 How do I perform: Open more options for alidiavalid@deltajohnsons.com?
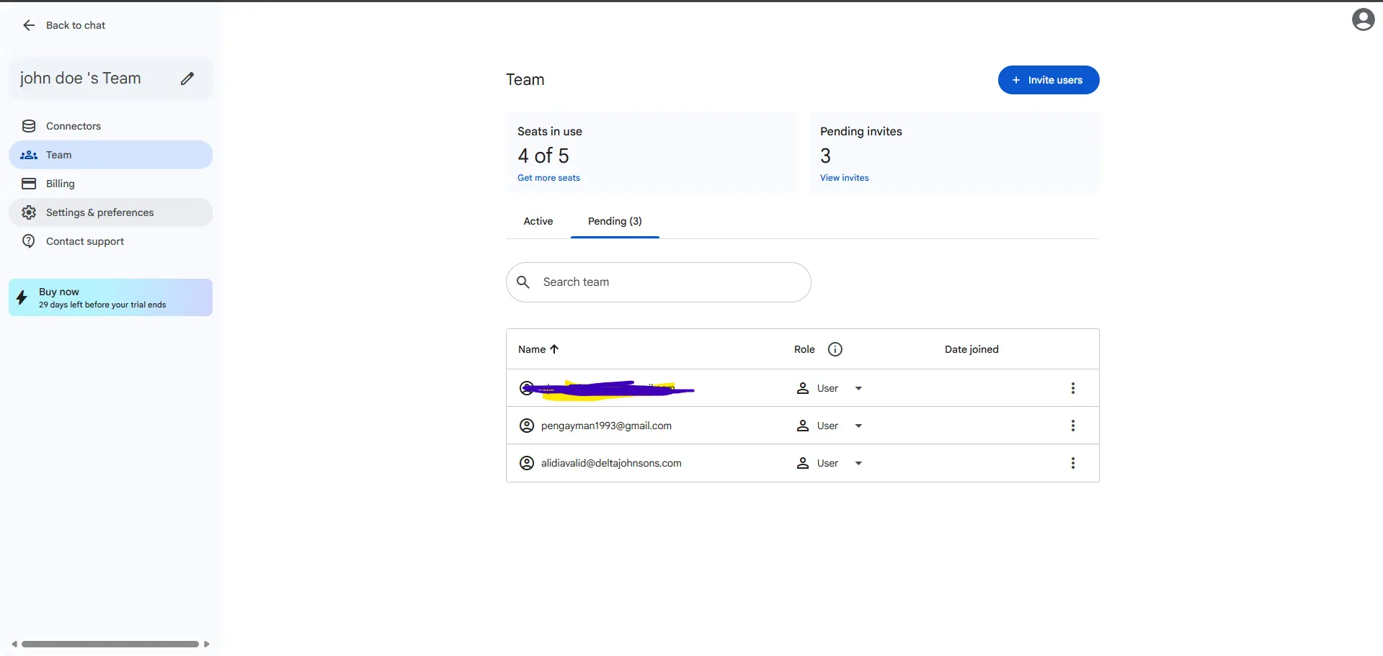click(x=1072, y=463)
